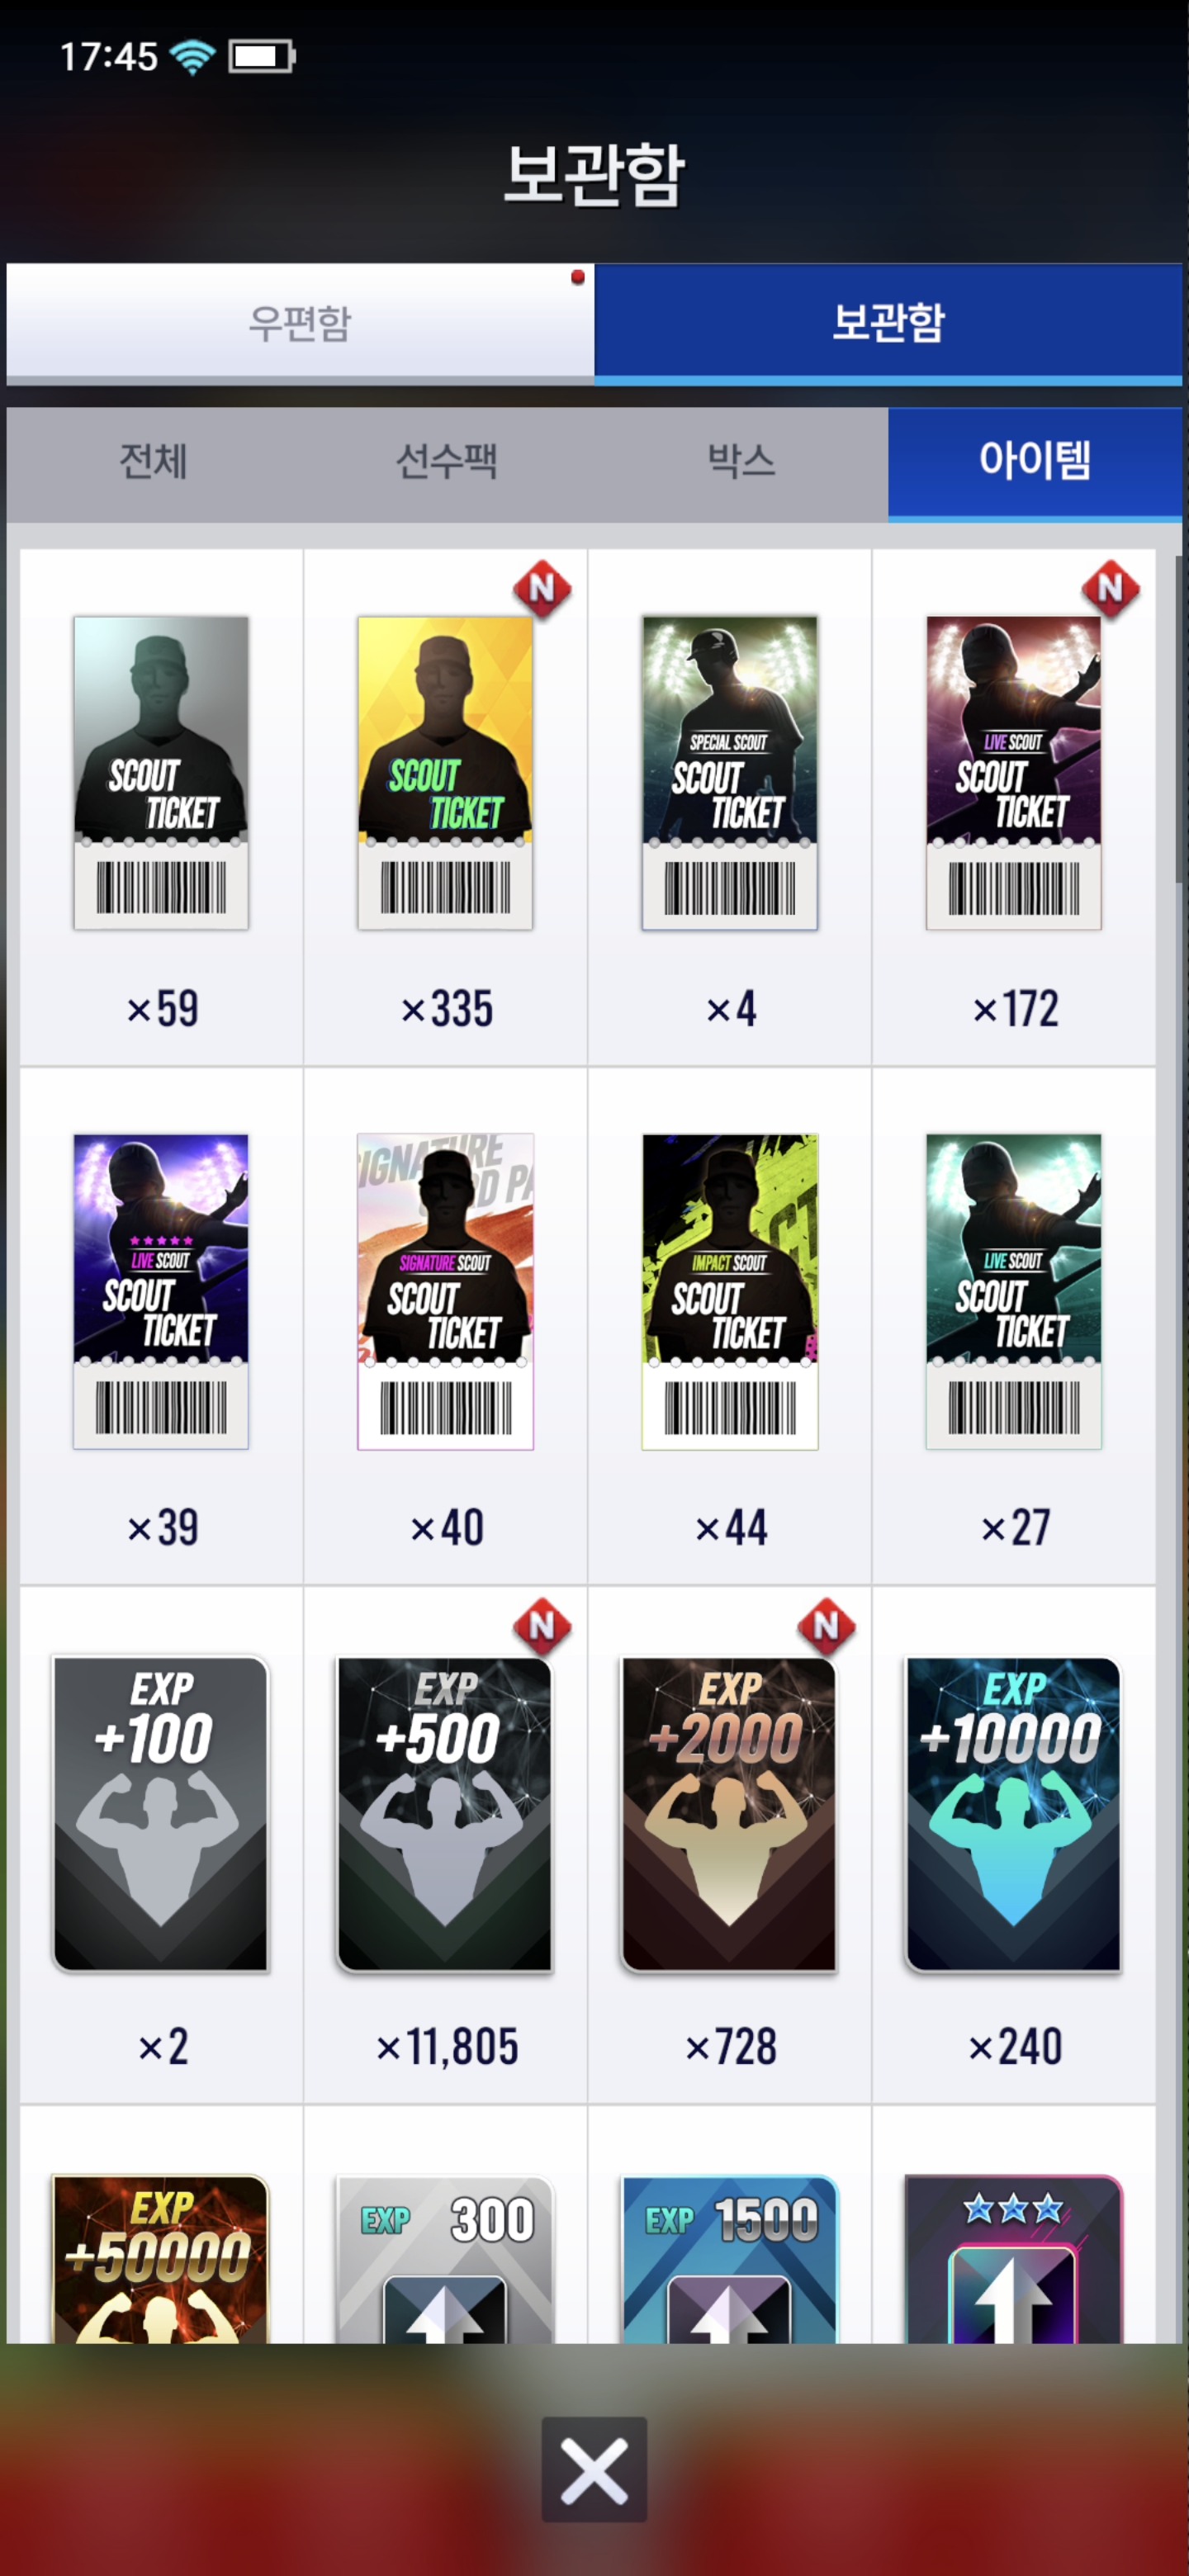Close the 보관함 screen with X
This screenshot has width=1189, height=2576.
594,2470
